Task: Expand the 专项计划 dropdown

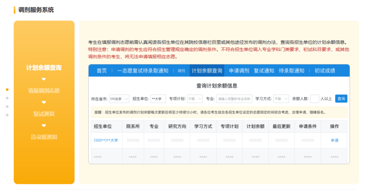Action: [x=195, y=99]
